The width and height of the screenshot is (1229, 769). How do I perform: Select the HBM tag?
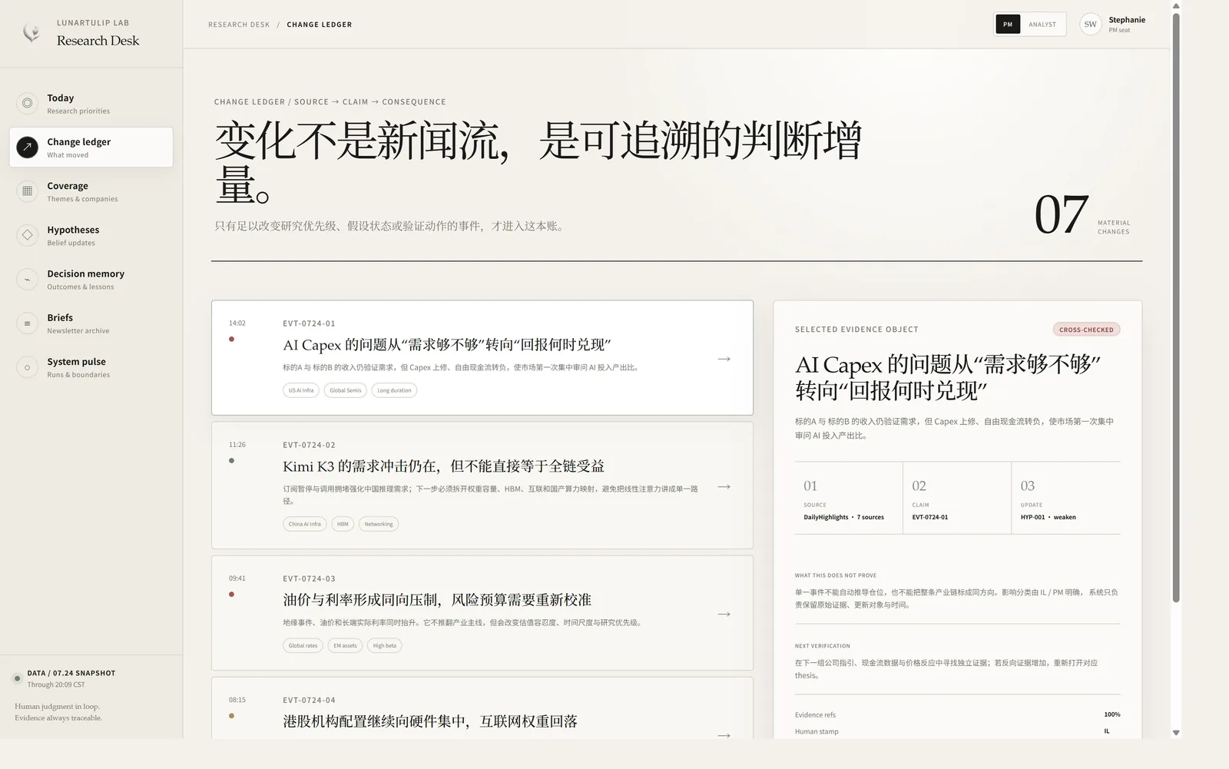pyautogui.click(x=343, y=524)
